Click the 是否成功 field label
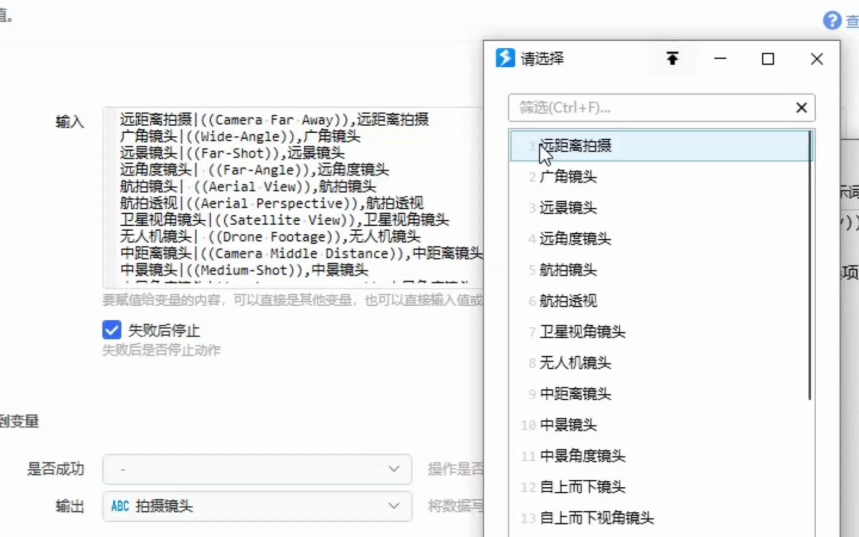 pyautogui.click(x=56, y=469)
